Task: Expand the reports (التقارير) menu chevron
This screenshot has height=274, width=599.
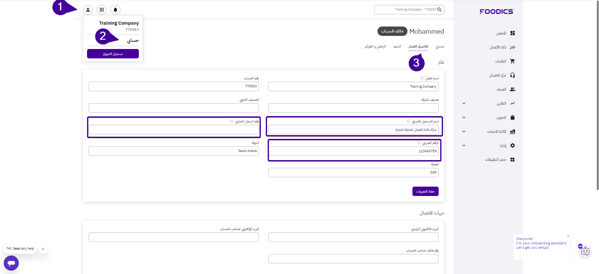Action: point(464,103)
